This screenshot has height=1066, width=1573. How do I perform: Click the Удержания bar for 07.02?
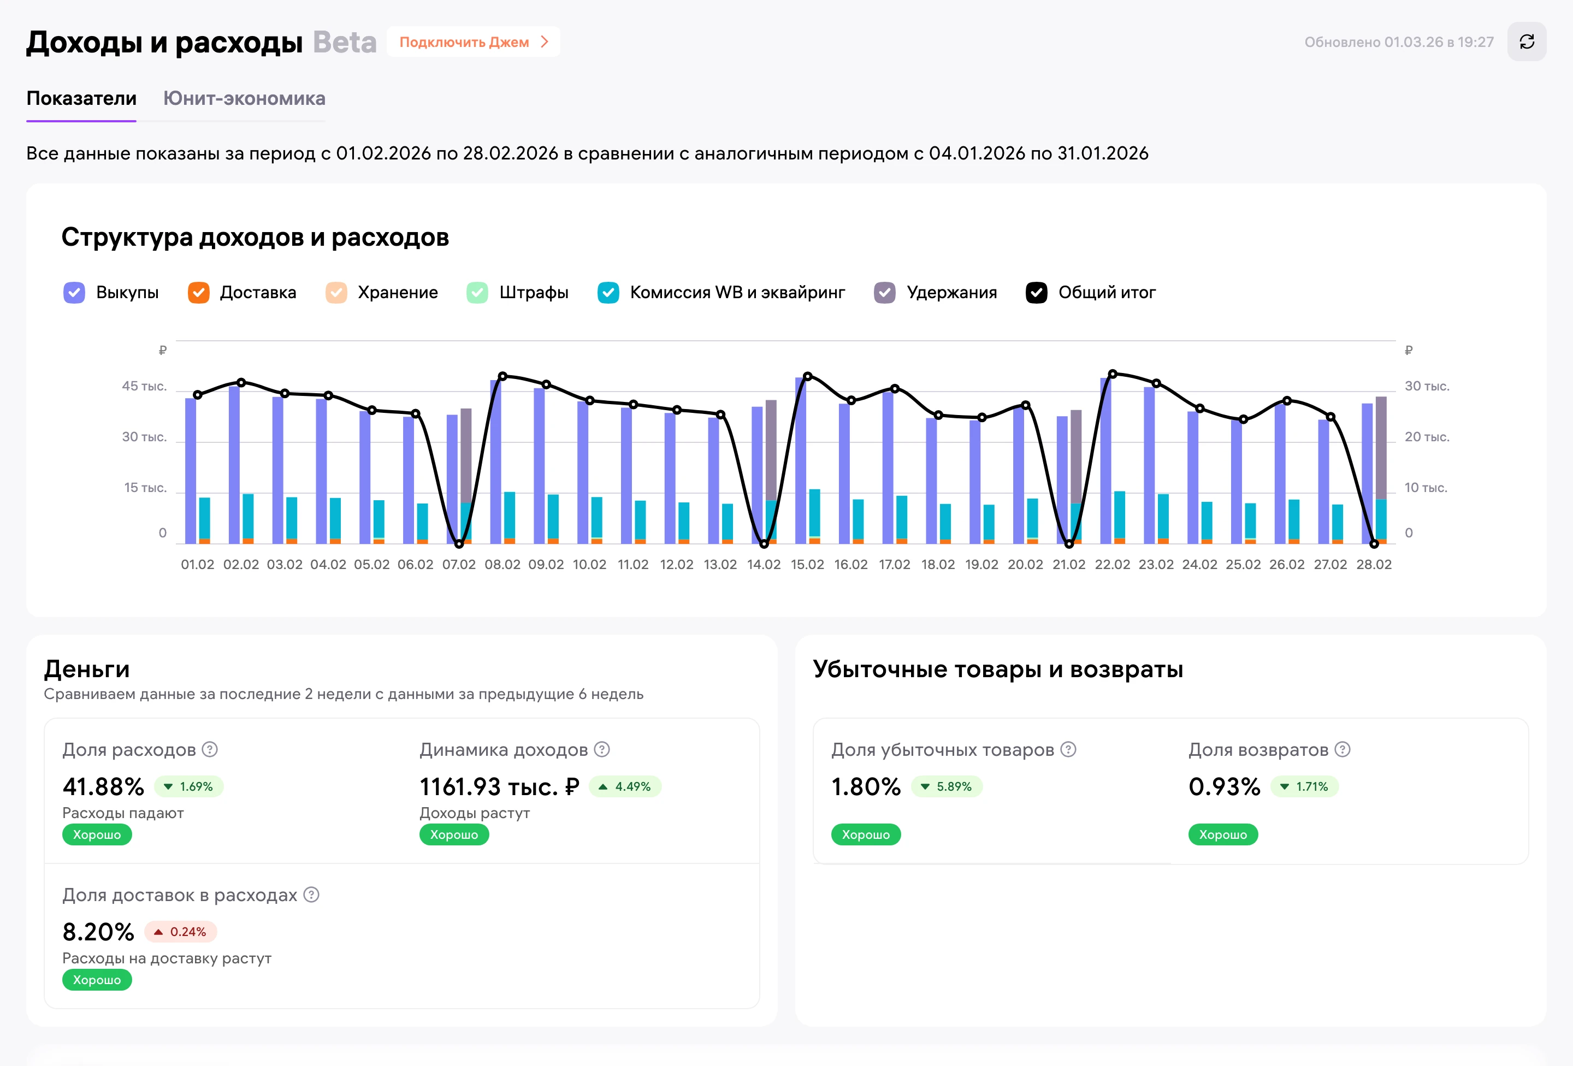[466, 455]
